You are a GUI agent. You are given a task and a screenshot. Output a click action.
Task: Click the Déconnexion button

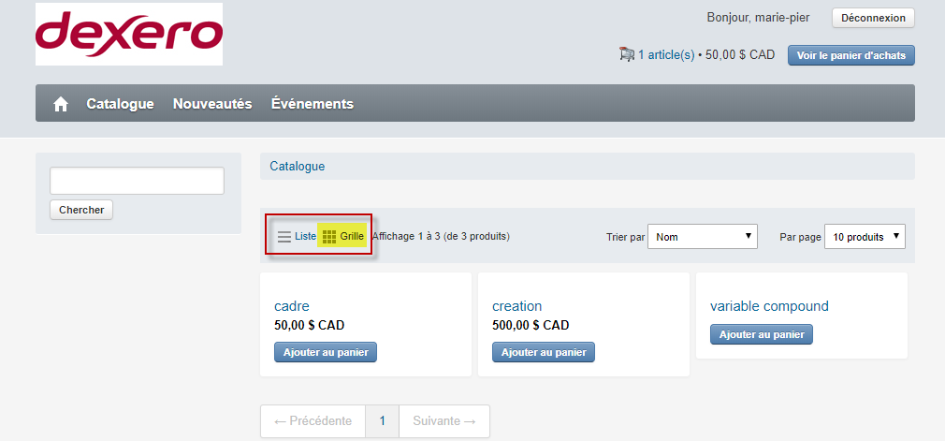pos(873,18)
